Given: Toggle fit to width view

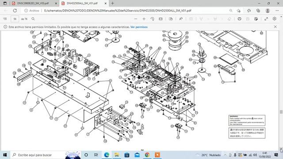Looking at the screenshot, I should coord(161,19).
